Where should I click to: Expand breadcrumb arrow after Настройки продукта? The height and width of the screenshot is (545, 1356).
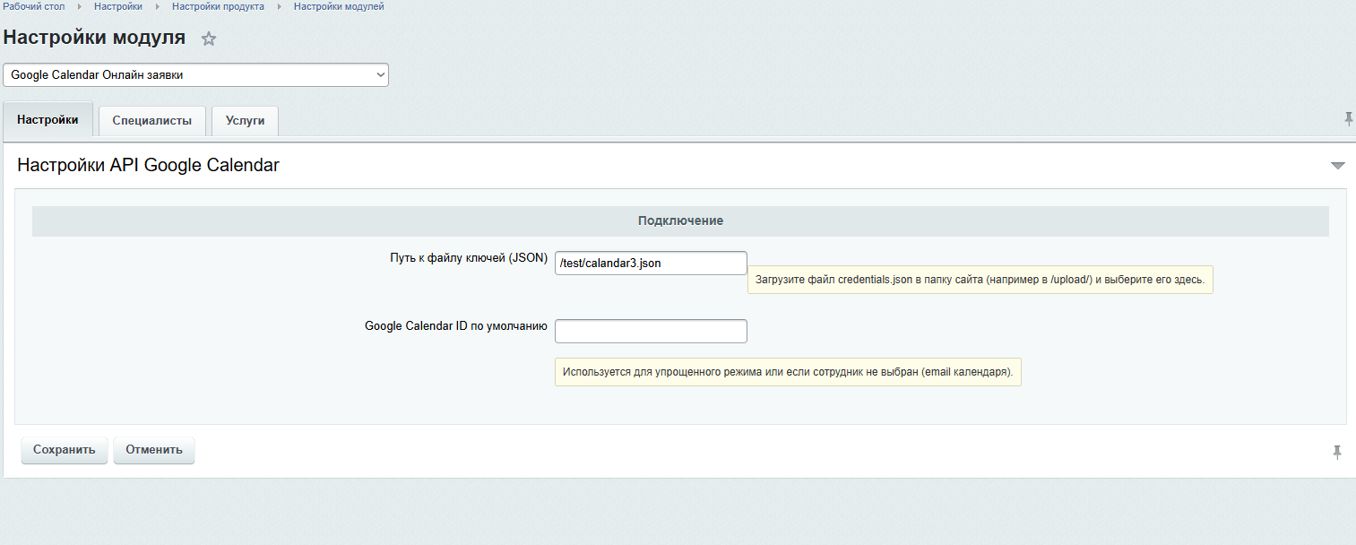[280, 7]
